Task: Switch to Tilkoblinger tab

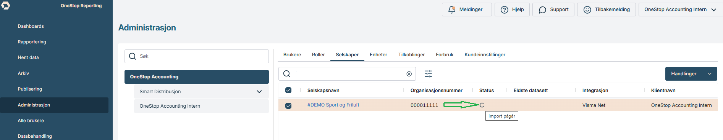Action: (x=411, y=55)
